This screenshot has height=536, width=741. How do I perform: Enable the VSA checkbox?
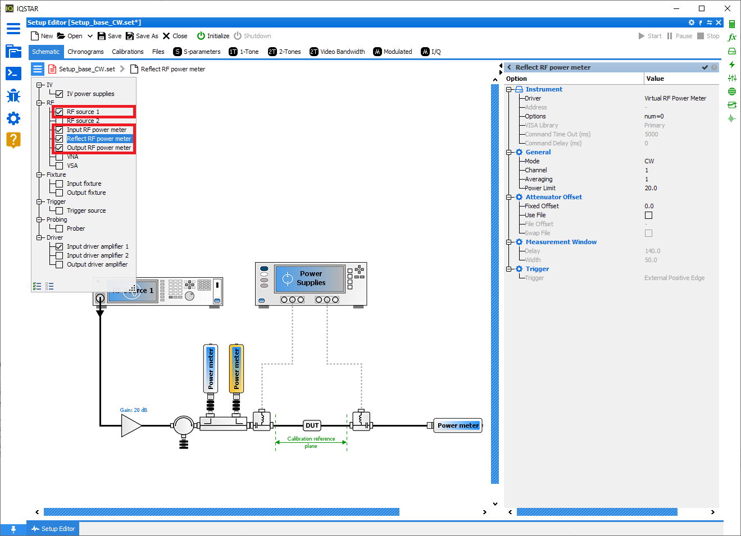pos(60,166)
